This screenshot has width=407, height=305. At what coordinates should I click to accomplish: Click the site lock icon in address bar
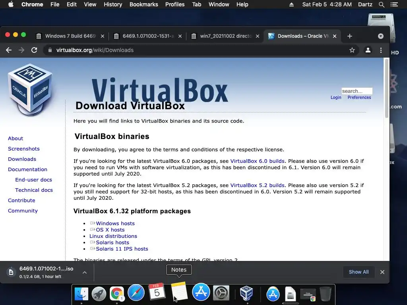point(50,50)
